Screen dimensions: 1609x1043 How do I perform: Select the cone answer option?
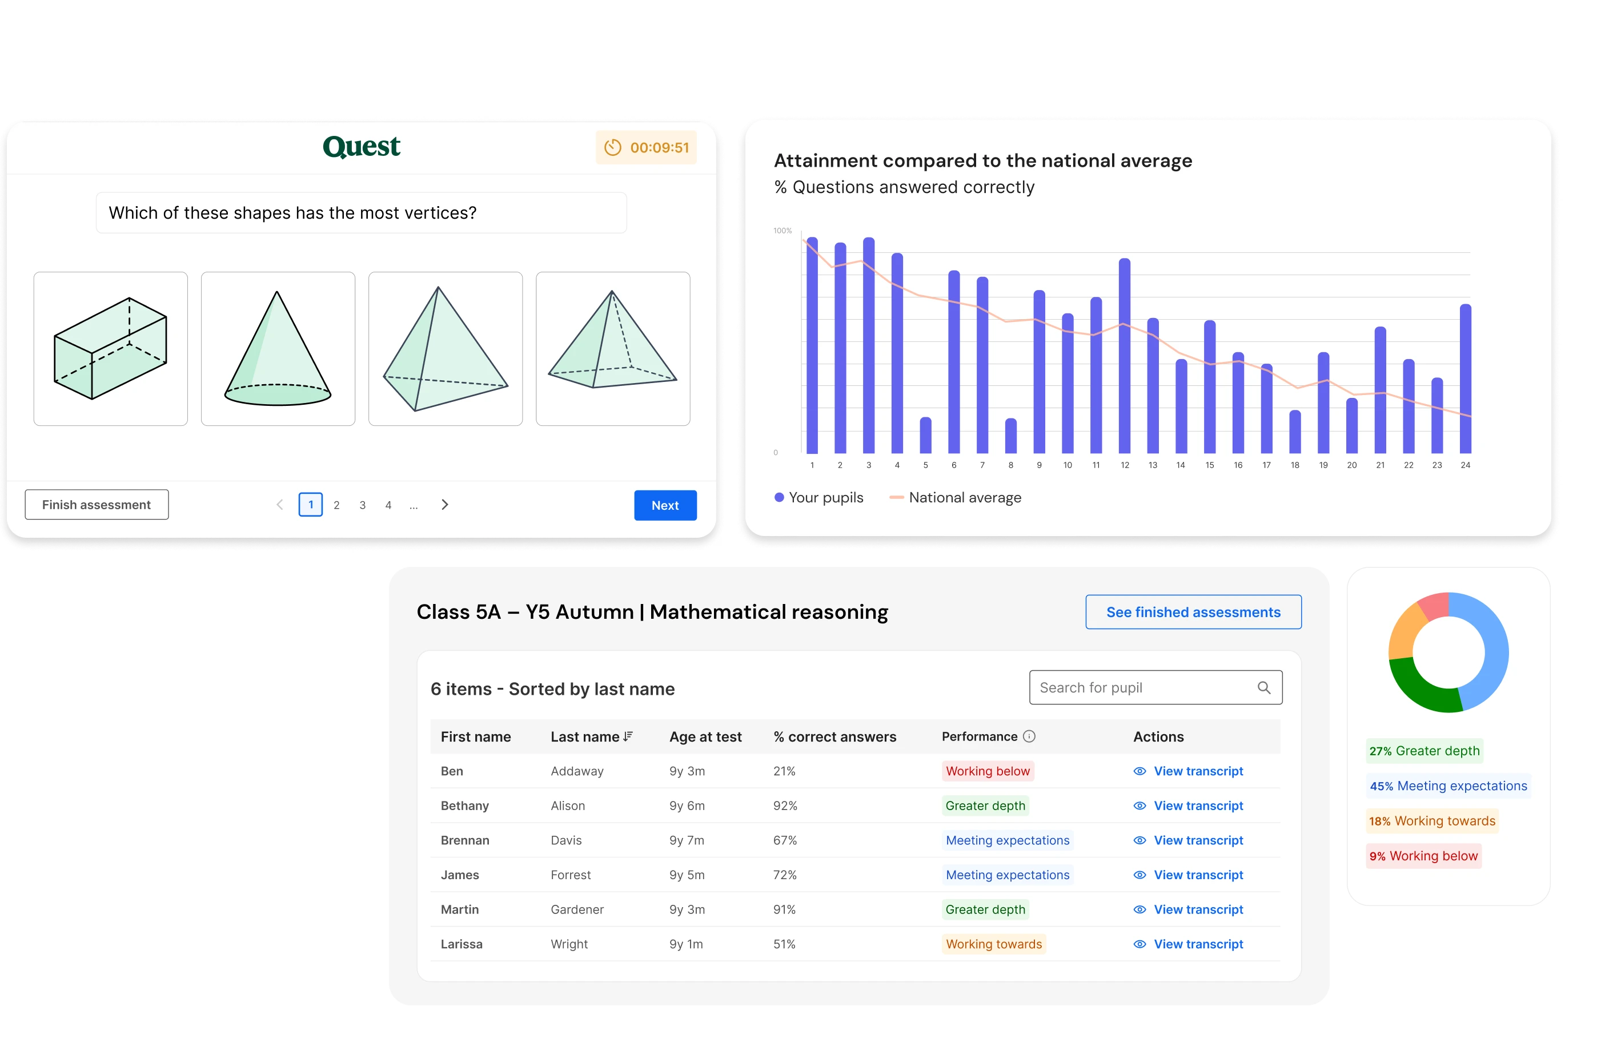[278, 349]
